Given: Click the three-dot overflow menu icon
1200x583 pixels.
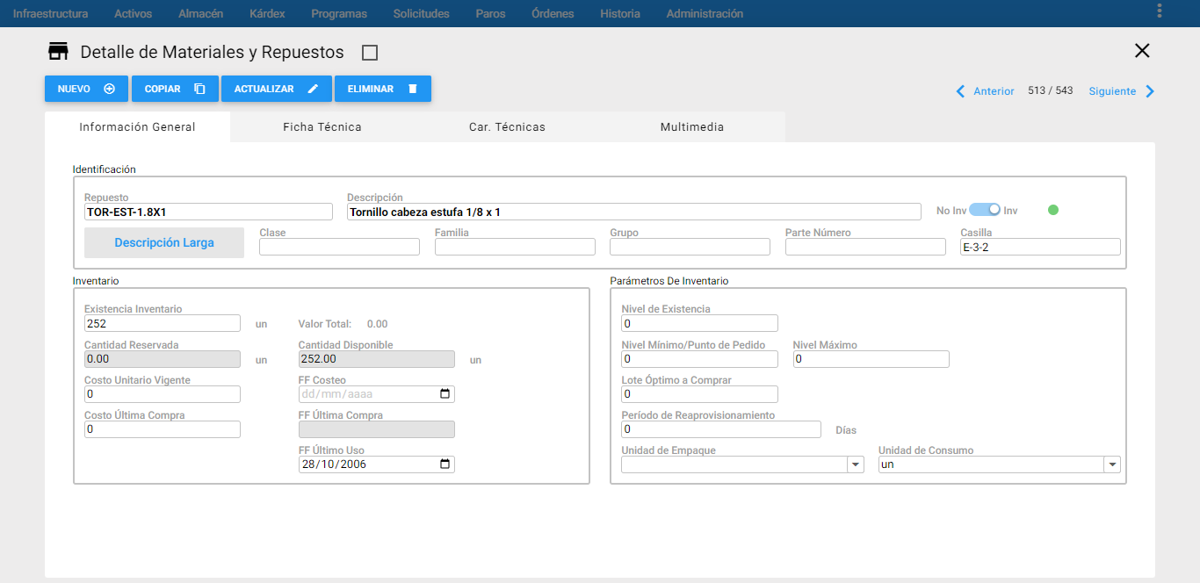Looking at the screenshot, I should [x=1160, y=11].
